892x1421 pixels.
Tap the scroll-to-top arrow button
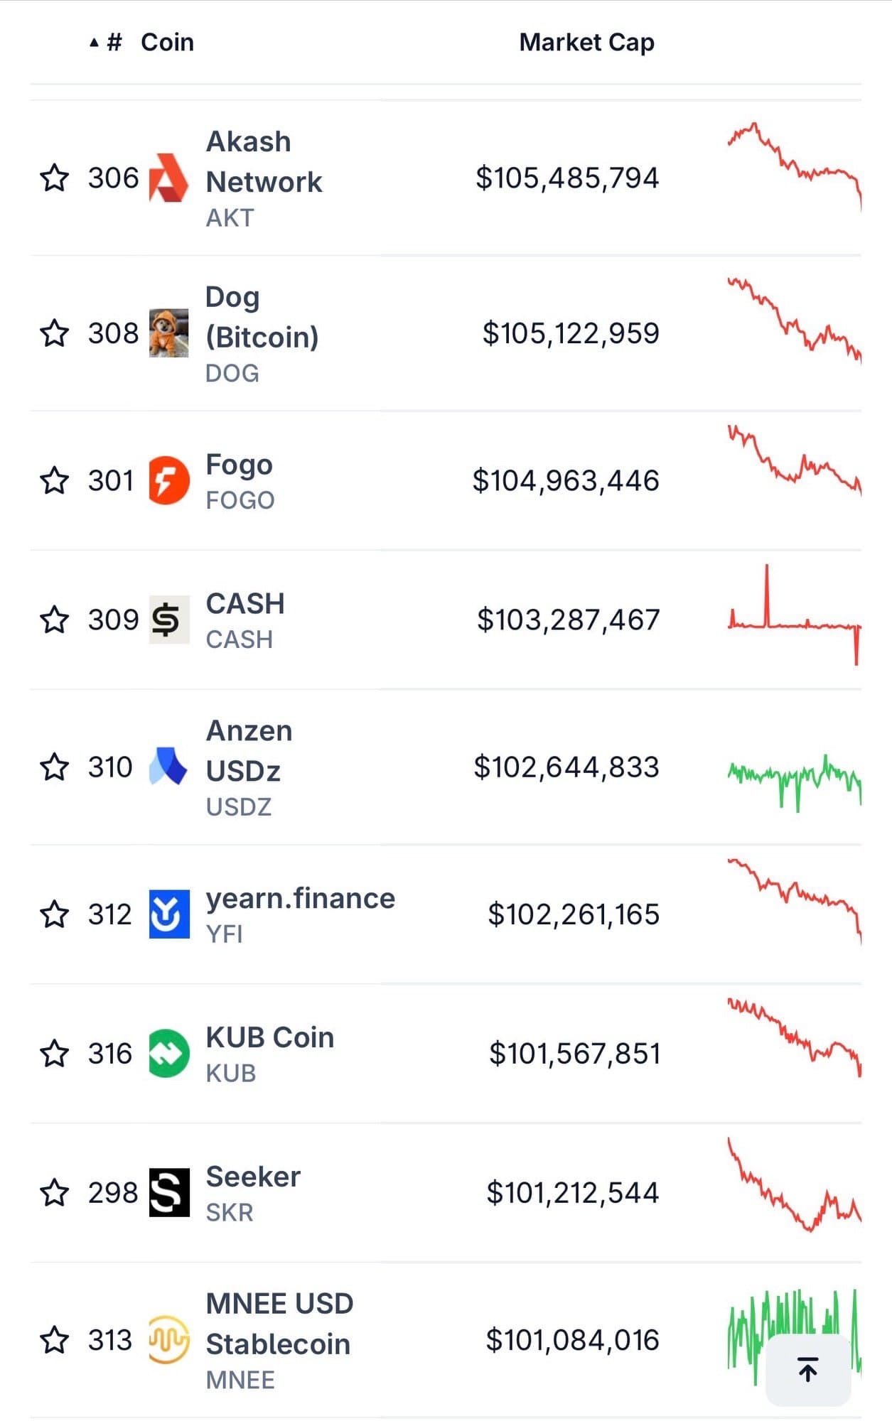click(807, 1369)
